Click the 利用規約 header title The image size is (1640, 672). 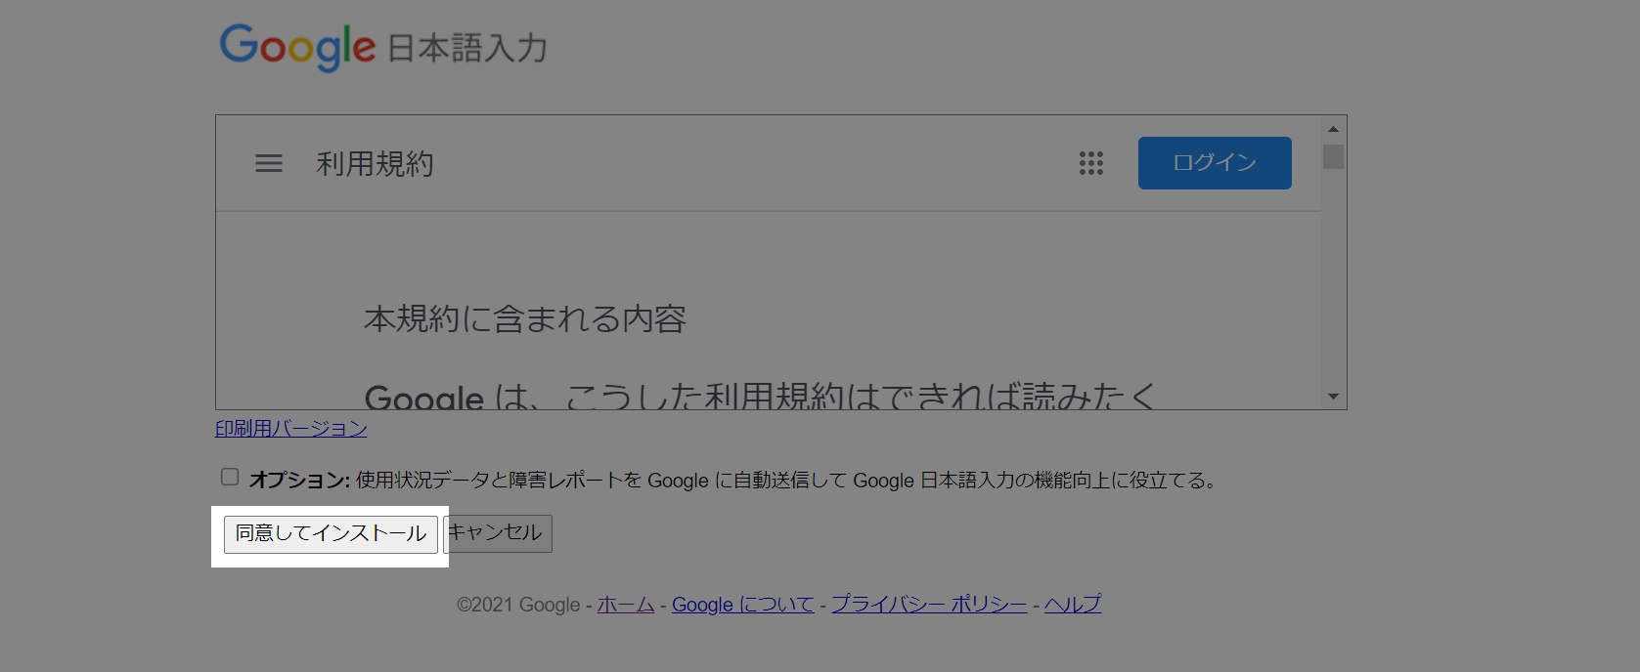coord(375,164)
